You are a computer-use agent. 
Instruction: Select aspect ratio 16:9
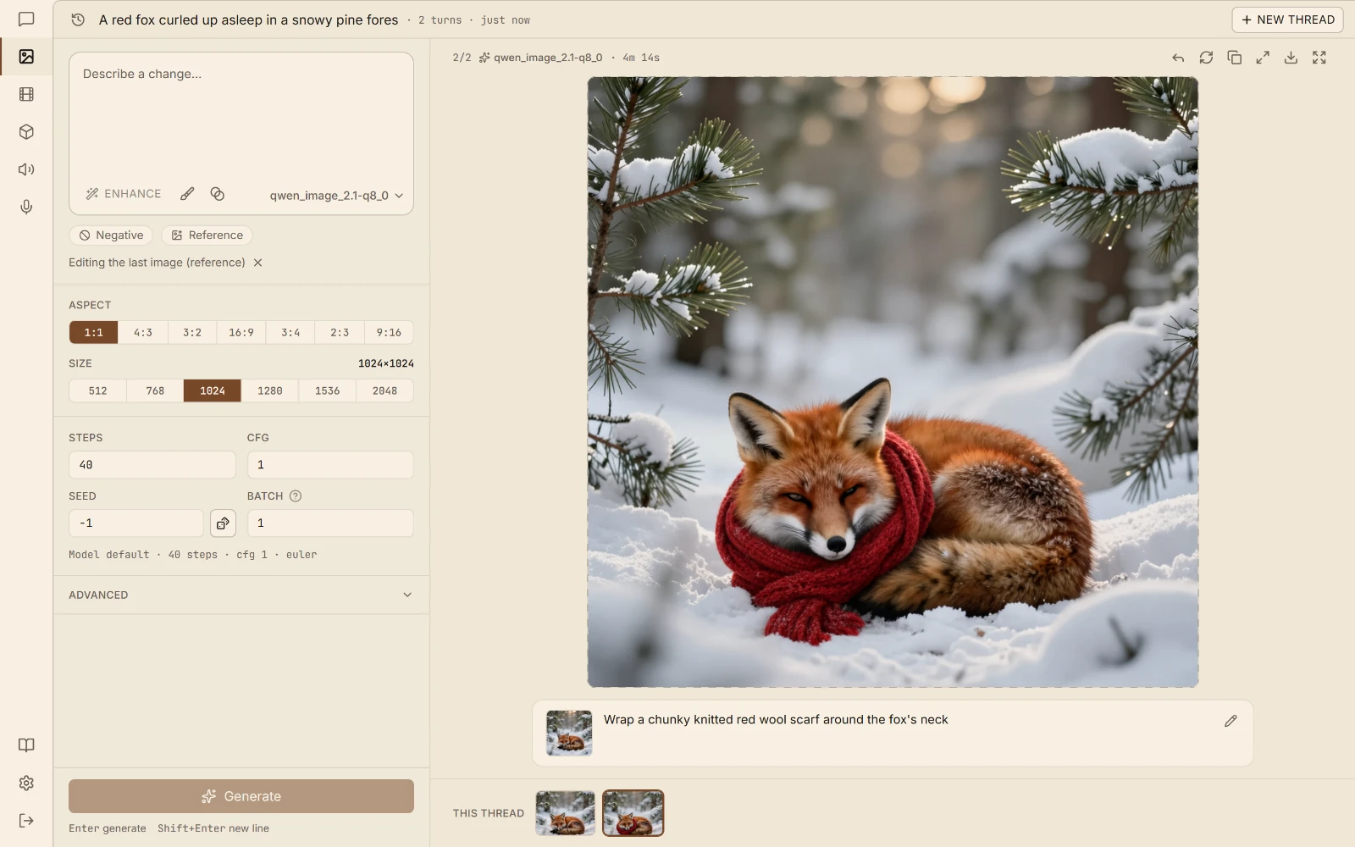[x=241, y=333]
